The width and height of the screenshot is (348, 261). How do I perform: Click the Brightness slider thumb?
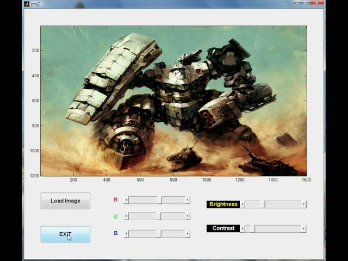click(263, 204)
